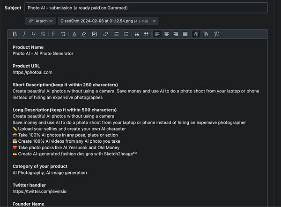Click the 'Create 100% AI videos' line

click(67, 141)
